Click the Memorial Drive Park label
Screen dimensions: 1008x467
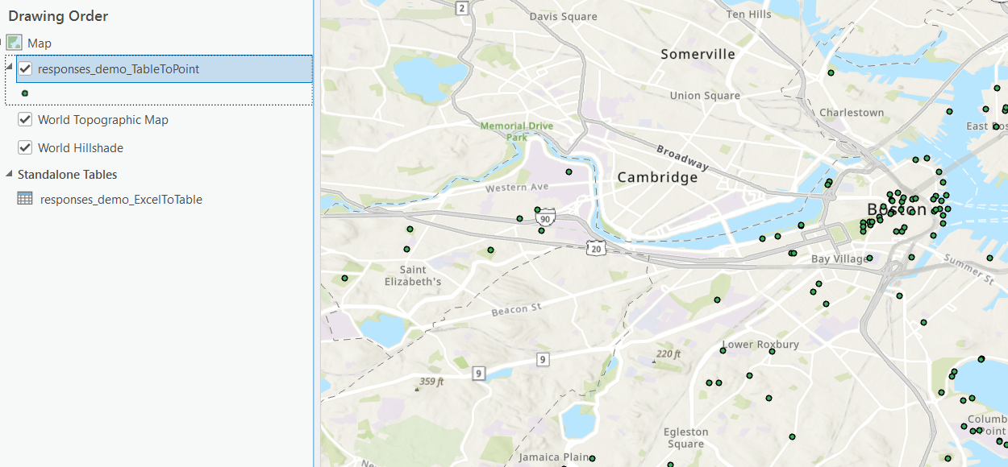517,131
